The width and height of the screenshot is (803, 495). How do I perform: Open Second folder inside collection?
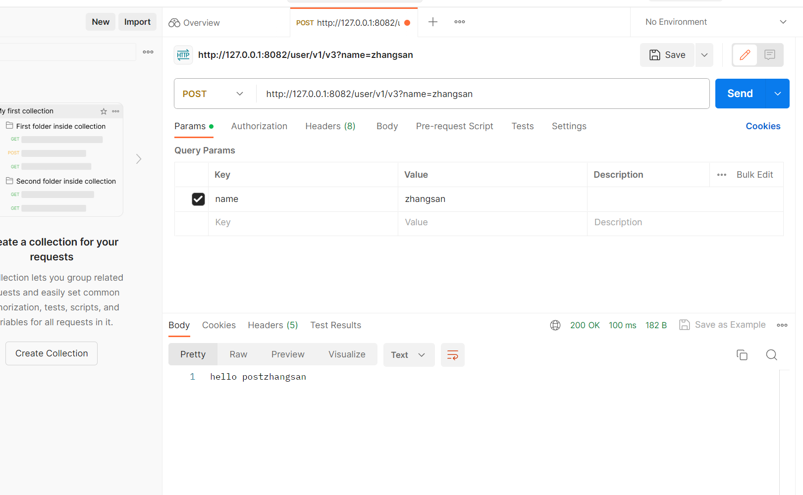point(61,181)
